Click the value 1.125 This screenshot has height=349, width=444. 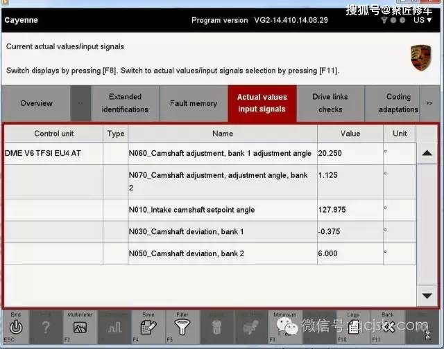[x=327, y=175]
